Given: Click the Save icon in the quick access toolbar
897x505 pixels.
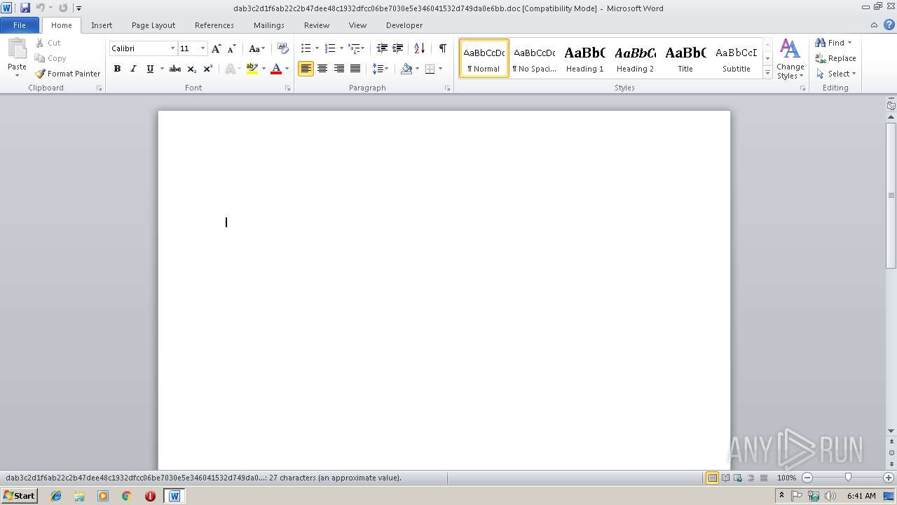Looking at the screenshot, I should 25,8.
